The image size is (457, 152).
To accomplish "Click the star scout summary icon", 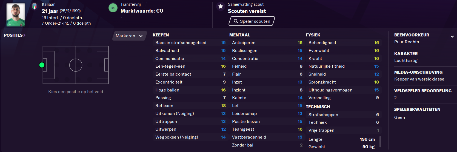I will (221, 6).
